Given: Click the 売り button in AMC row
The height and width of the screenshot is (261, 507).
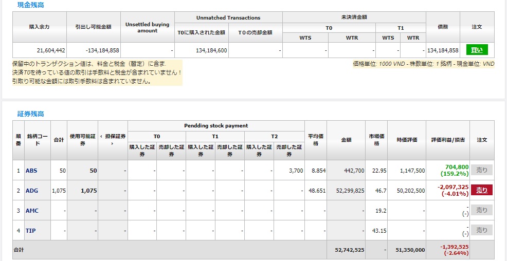Looking at the screenshot, I should pos(482,210).
